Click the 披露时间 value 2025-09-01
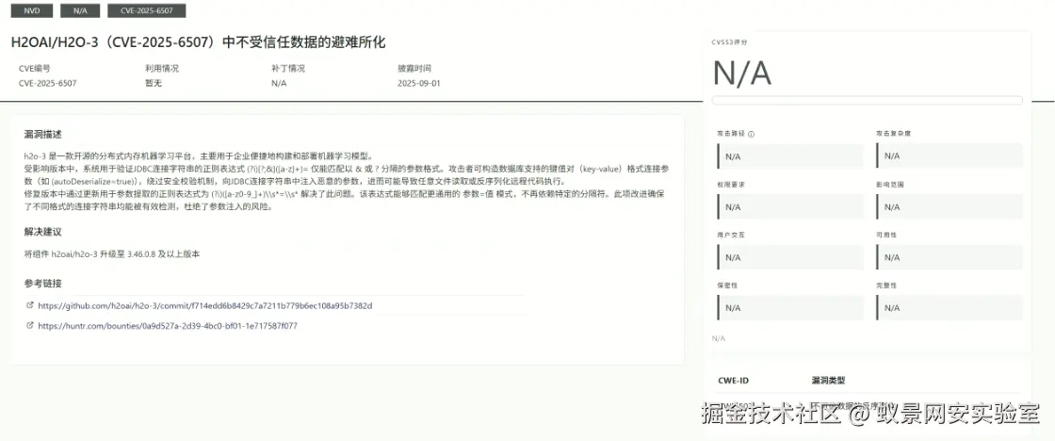 click(418, 84)
